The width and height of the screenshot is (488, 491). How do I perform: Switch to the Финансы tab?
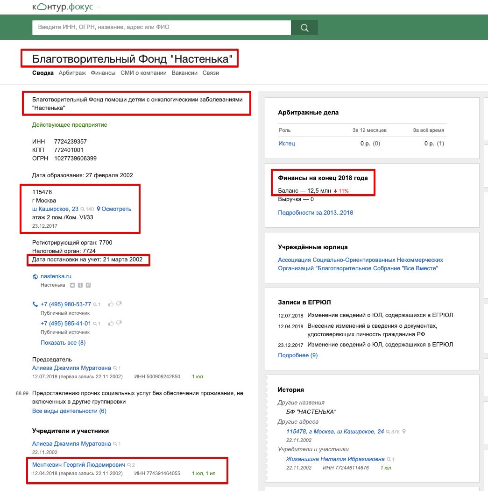[x=103, y=73]
